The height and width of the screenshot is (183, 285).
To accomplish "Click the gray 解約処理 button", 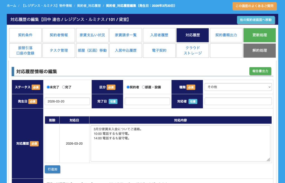I will coord(259,51).
